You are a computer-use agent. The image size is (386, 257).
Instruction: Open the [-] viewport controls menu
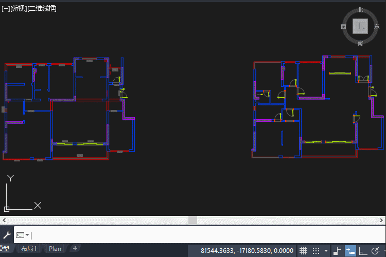click(x=6, y=9)
